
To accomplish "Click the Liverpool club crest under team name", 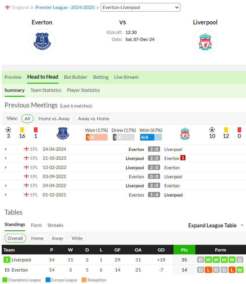I will tap(205, 42).
